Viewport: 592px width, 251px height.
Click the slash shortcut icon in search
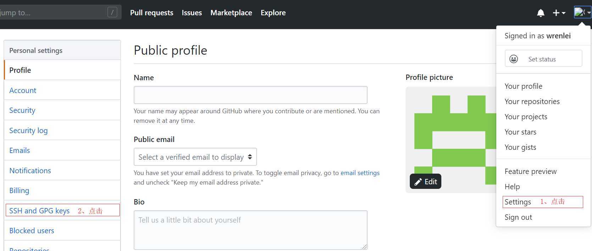tap(112, 12)
